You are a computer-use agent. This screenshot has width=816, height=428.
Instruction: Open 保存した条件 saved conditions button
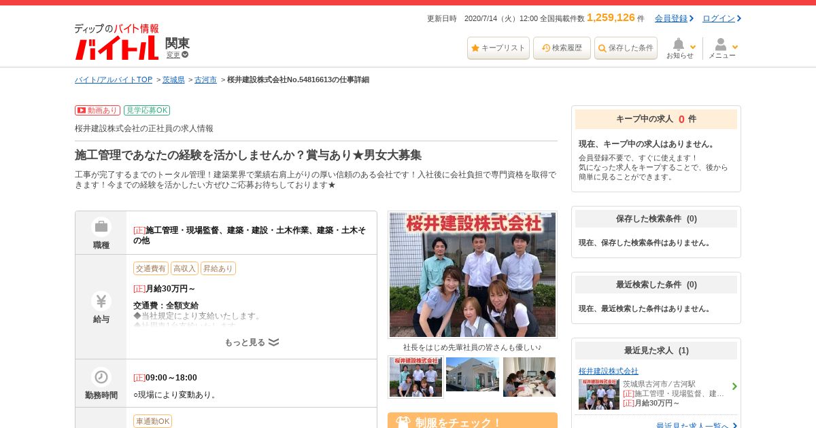coord(626,48)
